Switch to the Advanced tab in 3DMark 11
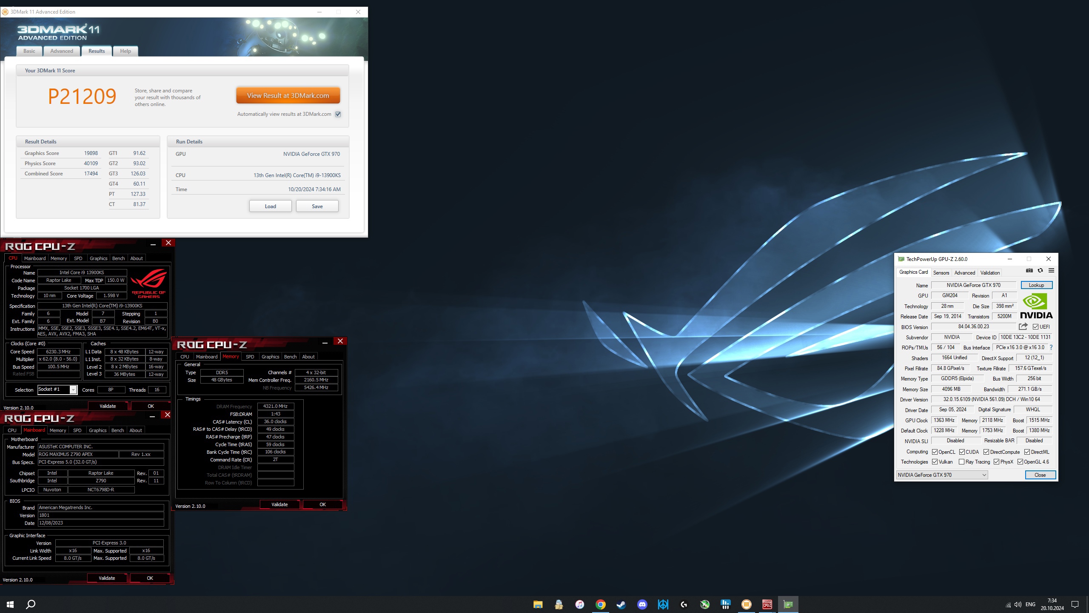The image size is (1089, 613). 62,51
